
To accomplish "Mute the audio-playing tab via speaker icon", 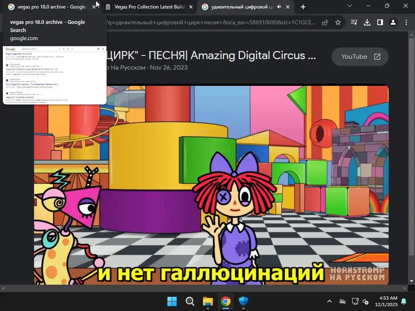I will 279,7.
